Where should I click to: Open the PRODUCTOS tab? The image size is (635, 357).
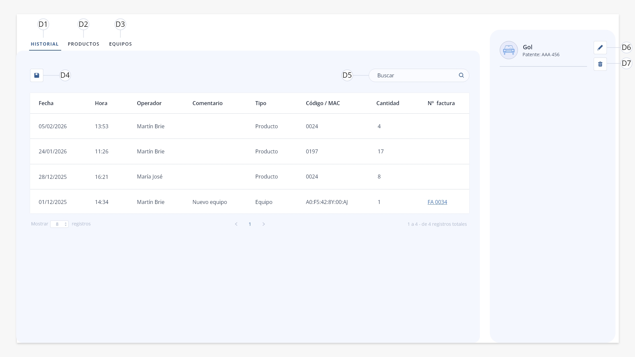(84, 44)
